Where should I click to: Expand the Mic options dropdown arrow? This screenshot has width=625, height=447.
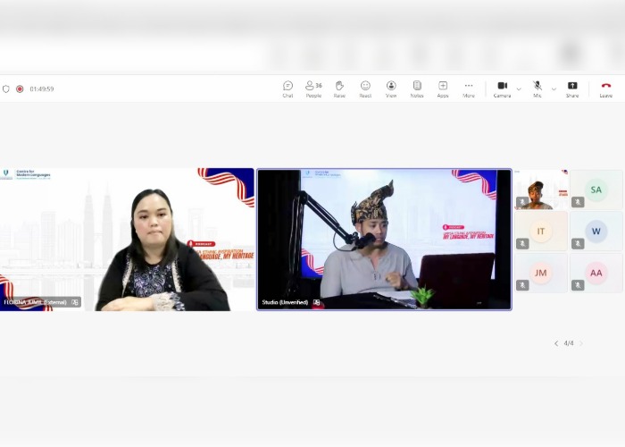click(554, 89)
